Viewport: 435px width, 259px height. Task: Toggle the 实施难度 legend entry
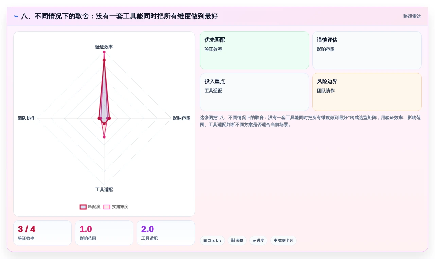[116, 207]
